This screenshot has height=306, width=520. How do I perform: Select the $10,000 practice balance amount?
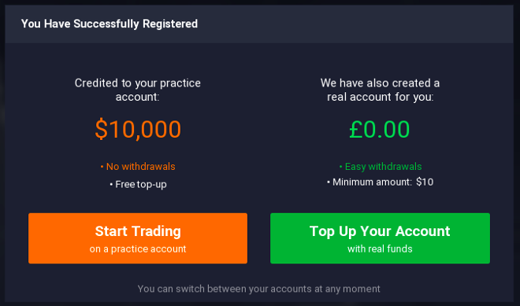(x=138, y=129)
